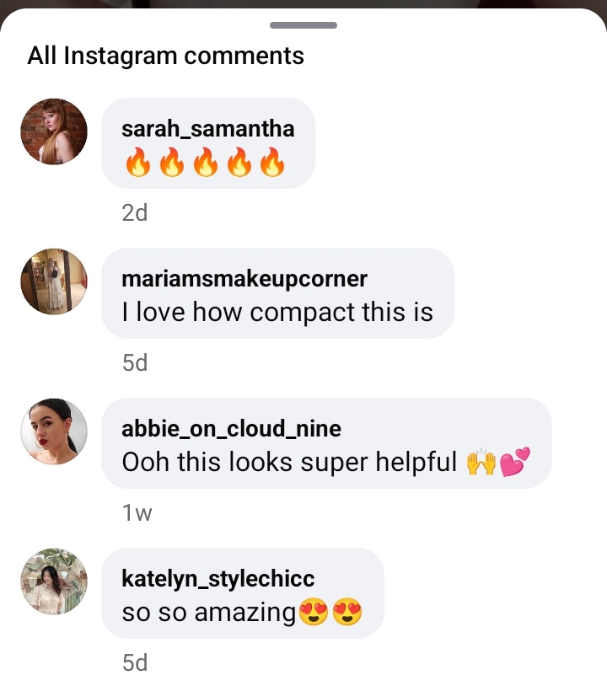Select "Ooh this looks super helpful" comment
The height and width of the screenshot is (691, 607).
coord(289,463)
